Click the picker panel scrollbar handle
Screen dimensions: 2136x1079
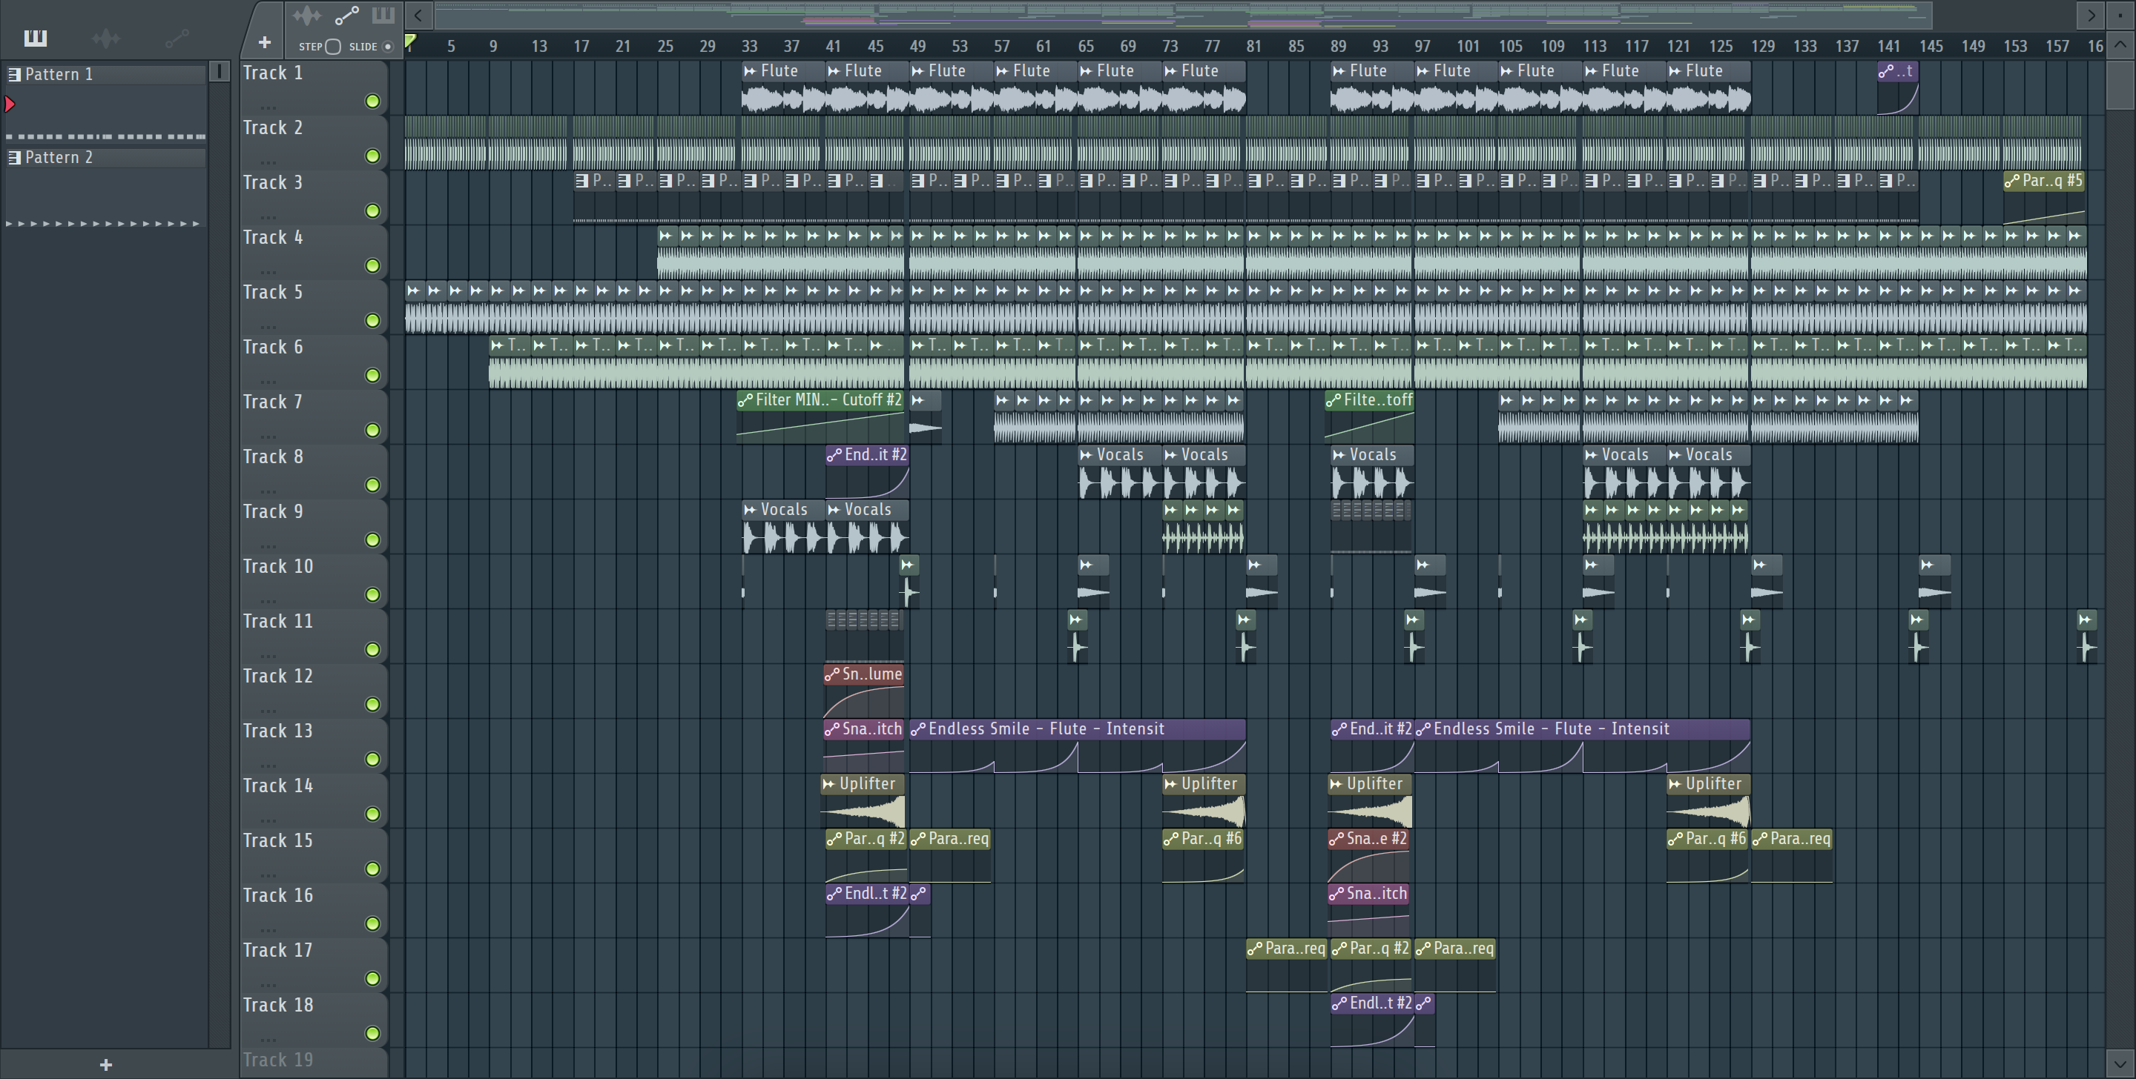220,71
